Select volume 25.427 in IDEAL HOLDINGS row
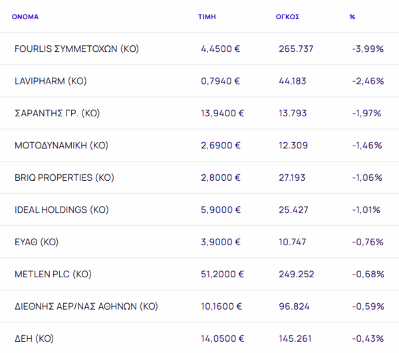The width and height of the screenshot is (399, 353). click(x=293, y=210)
